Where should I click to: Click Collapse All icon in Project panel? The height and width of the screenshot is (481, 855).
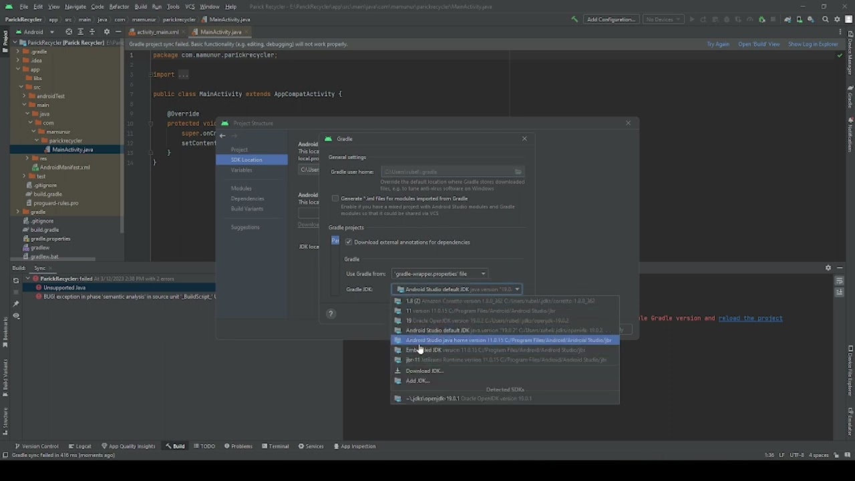coord(93,31)
